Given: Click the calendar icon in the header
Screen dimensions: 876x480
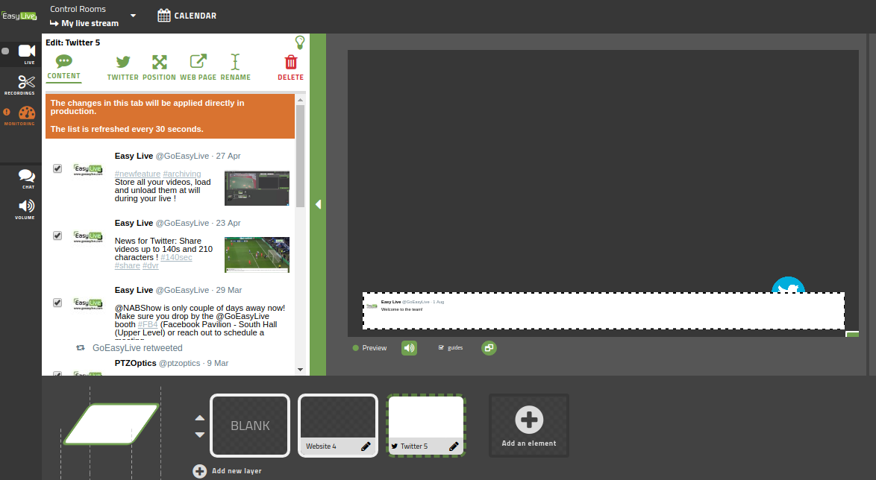Looking at the screenshot, I should 163,16.
